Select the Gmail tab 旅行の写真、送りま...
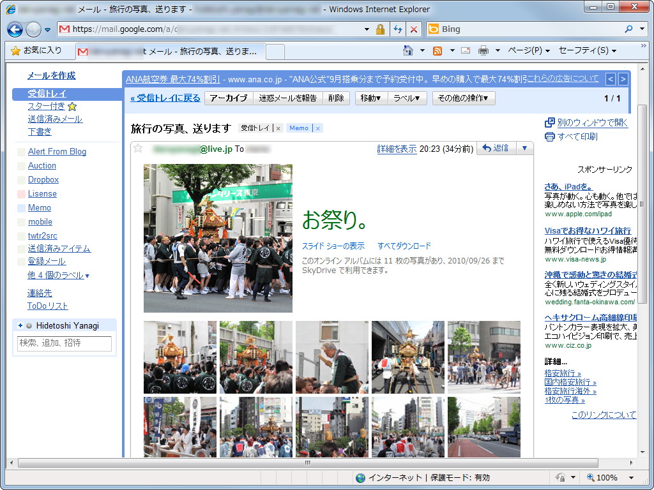This screenshot has width=654, height=490. point(171,51)
